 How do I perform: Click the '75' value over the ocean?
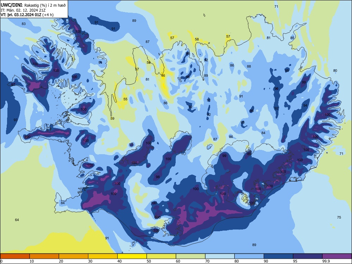(339, 217)
